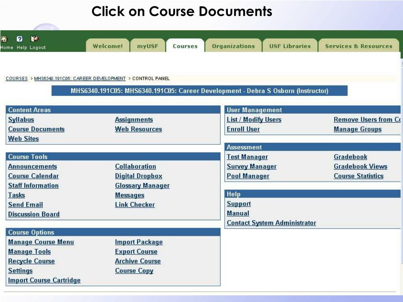Click the Course Copy link
403x302 pixels.
point(134,271)
